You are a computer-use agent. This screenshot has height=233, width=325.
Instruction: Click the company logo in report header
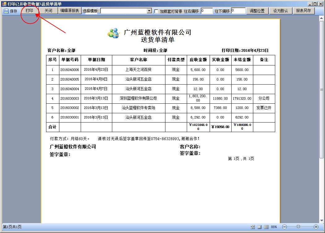coord(114,33)
